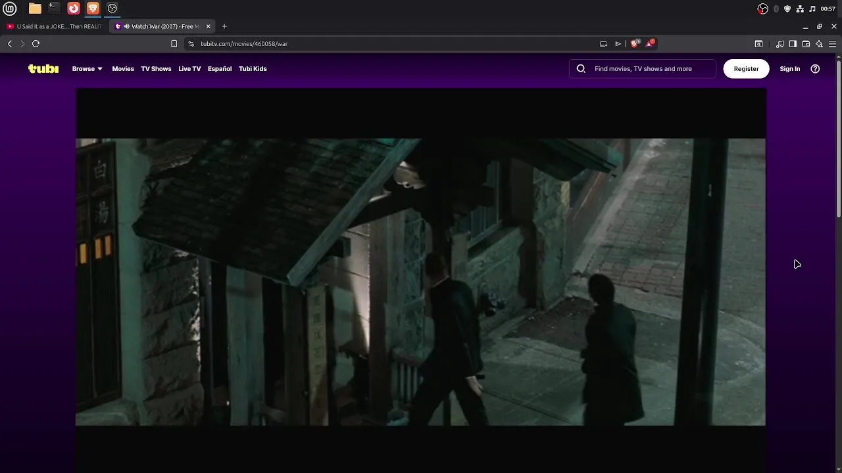Bookmark this page icon
Screen dimensions: 842x473
click(x=174, y=44)
